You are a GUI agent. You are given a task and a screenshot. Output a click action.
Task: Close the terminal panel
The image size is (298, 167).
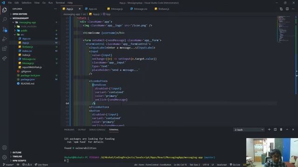point(293,129)
